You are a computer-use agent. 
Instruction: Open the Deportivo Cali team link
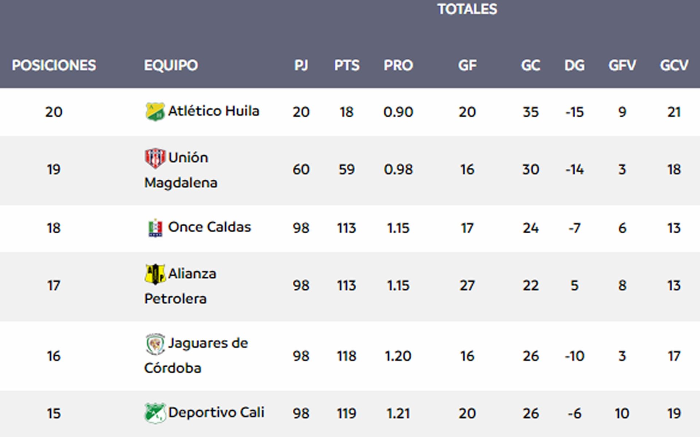pos(216,413)
